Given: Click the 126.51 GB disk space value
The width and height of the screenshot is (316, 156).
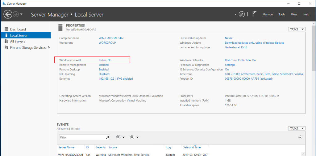Looking at the screenshot, I should [x=231, y=105].
